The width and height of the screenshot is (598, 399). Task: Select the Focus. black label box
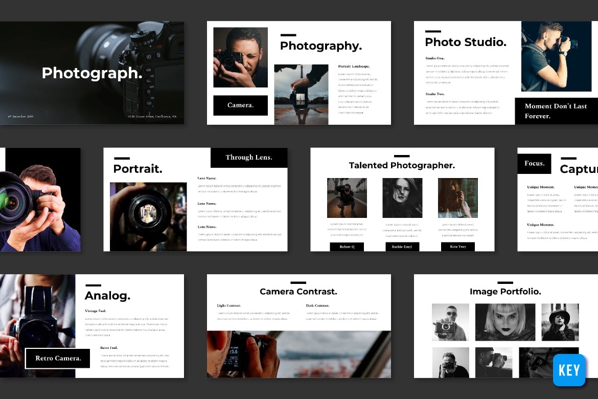(534, 163)
